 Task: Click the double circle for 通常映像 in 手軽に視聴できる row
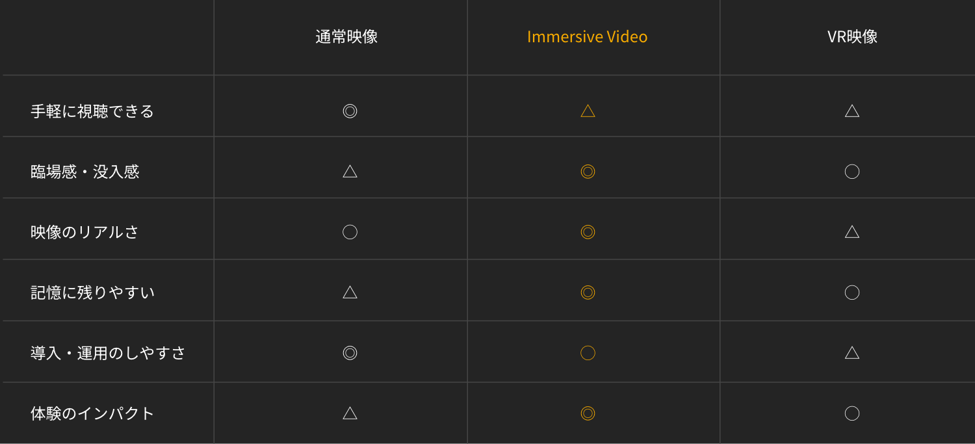(350, 111)
